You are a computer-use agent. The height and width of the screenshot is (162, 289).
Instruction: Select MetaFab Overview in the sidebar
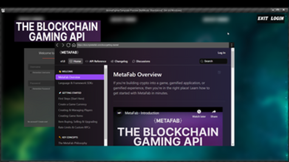[x=80, y=77]
